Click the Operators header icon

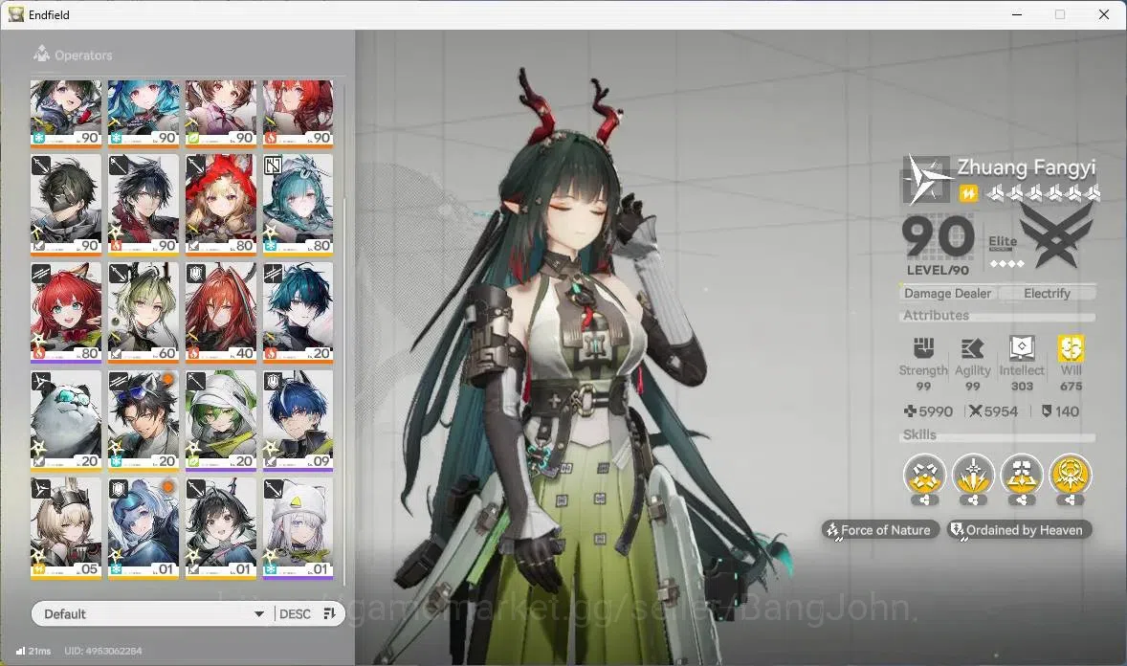(41, 54)
